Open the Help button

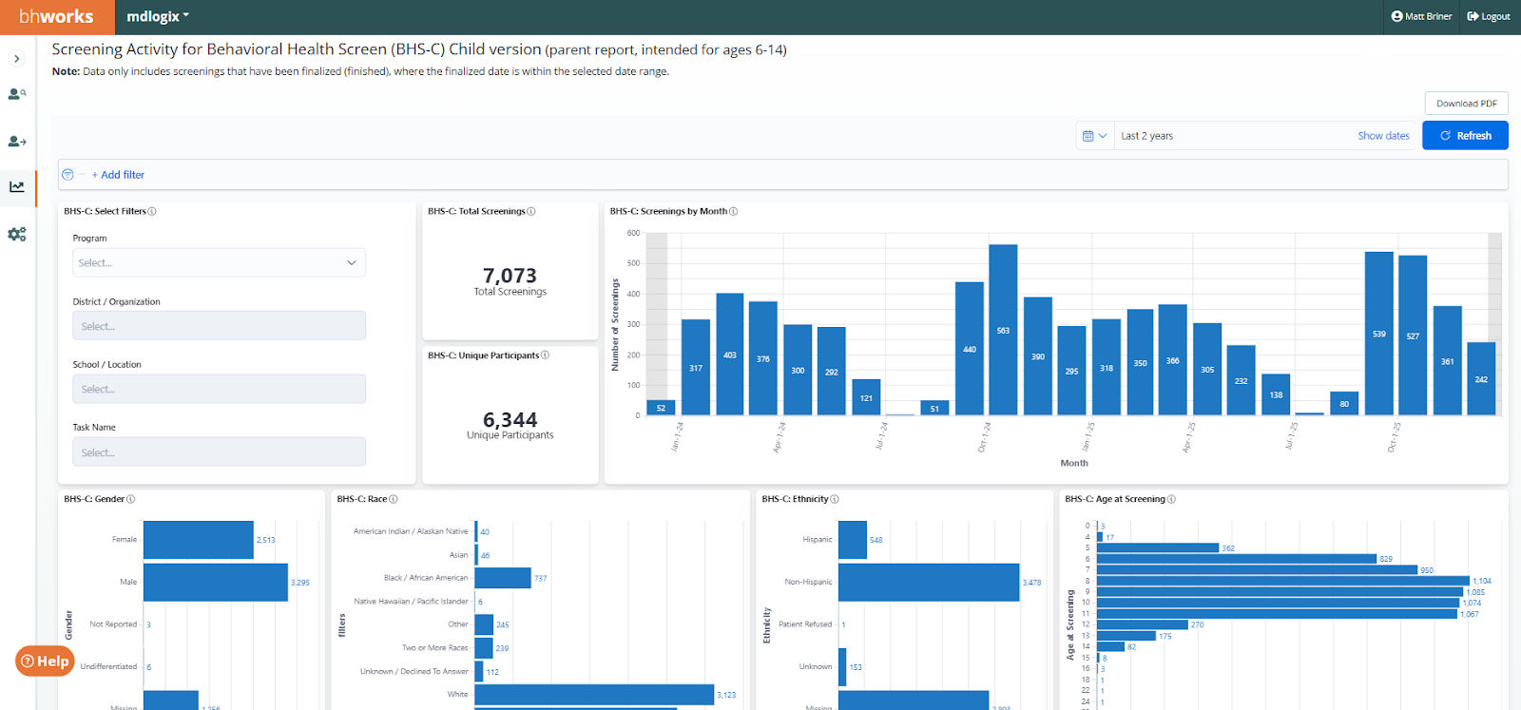coord(45,662)
